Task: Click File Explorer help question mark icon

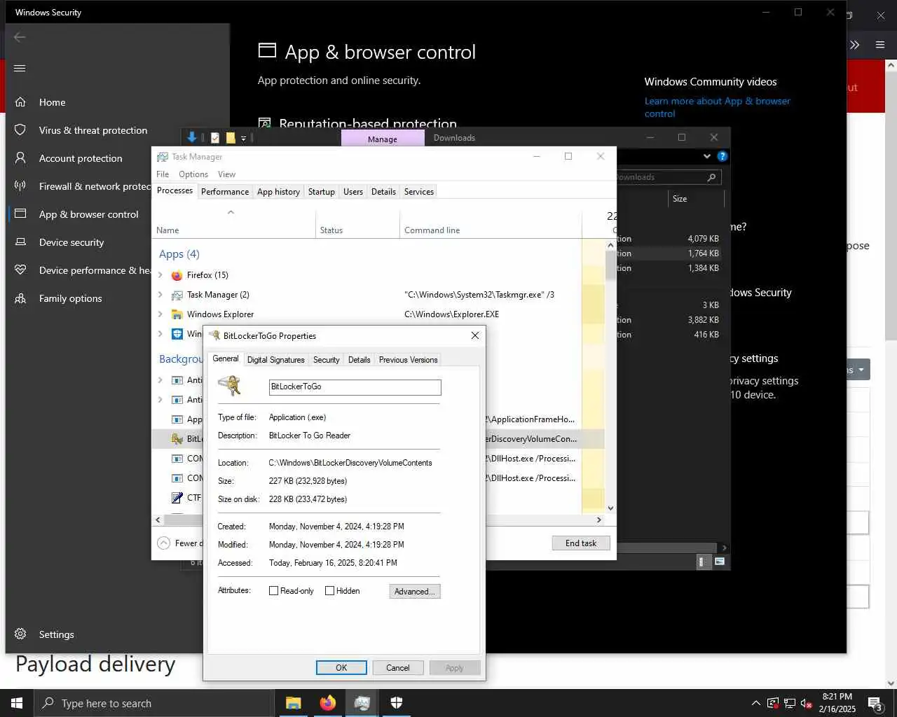Action: [722, 156]
